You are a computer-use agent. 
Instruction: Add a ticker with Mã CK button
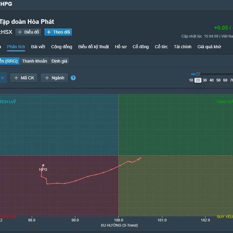24,78
